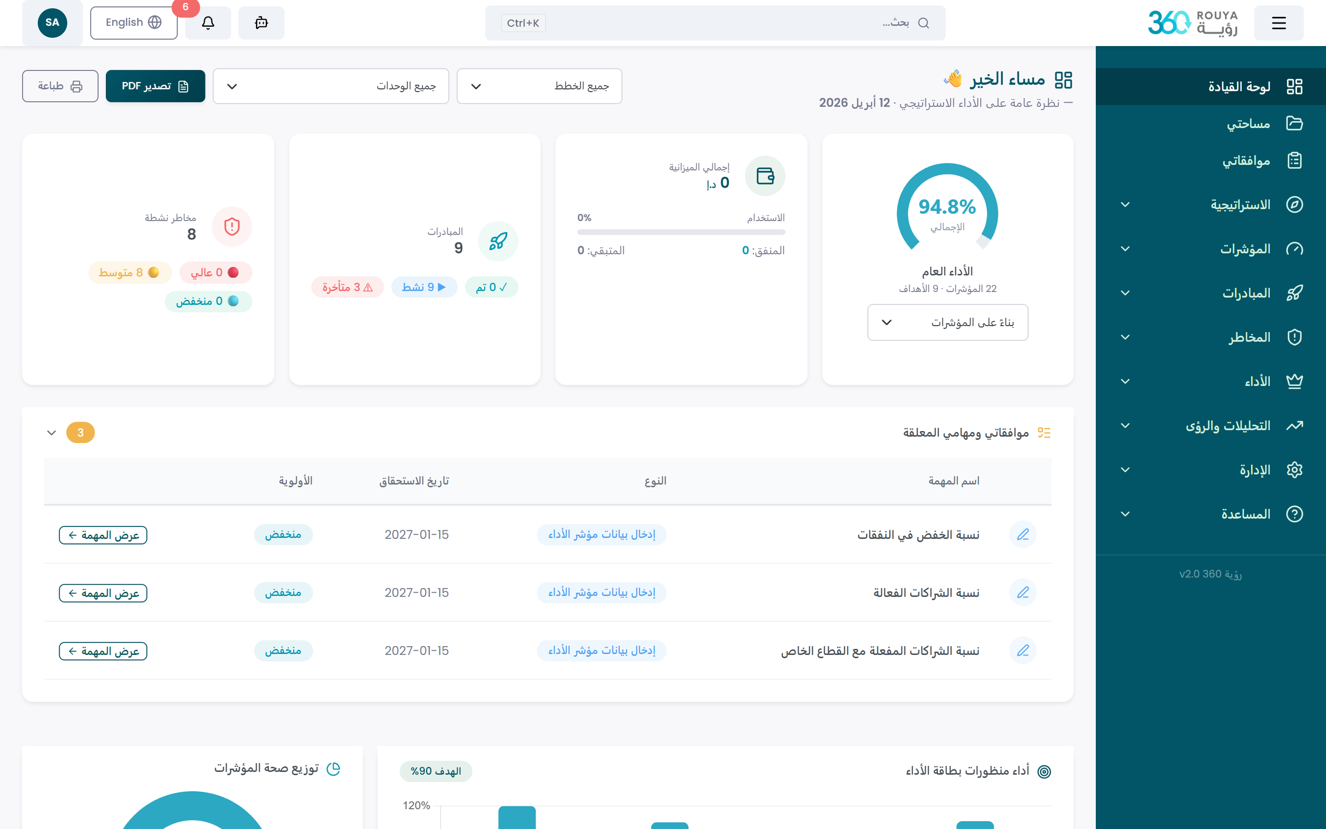Open the جميع الوحدات dropdown
1326x829 pixels.
pyautogui.click(x=331, y=86)
